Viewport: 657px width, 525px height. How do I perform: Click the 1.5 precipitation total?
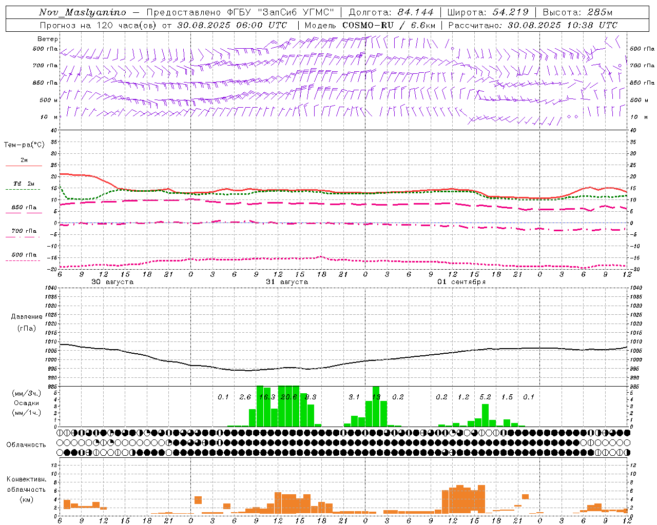coord(507,397)
